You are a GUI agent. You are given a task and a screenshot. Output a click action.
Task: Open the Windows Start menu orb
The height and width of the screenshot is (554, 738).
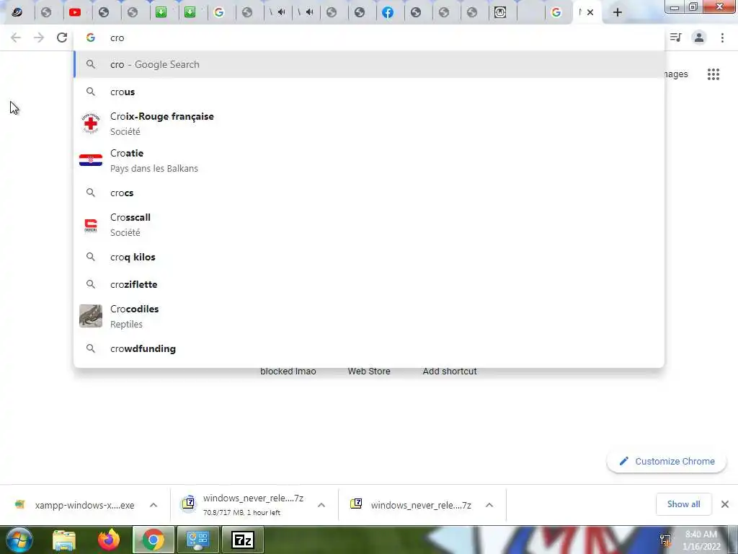tap(19, 540)
